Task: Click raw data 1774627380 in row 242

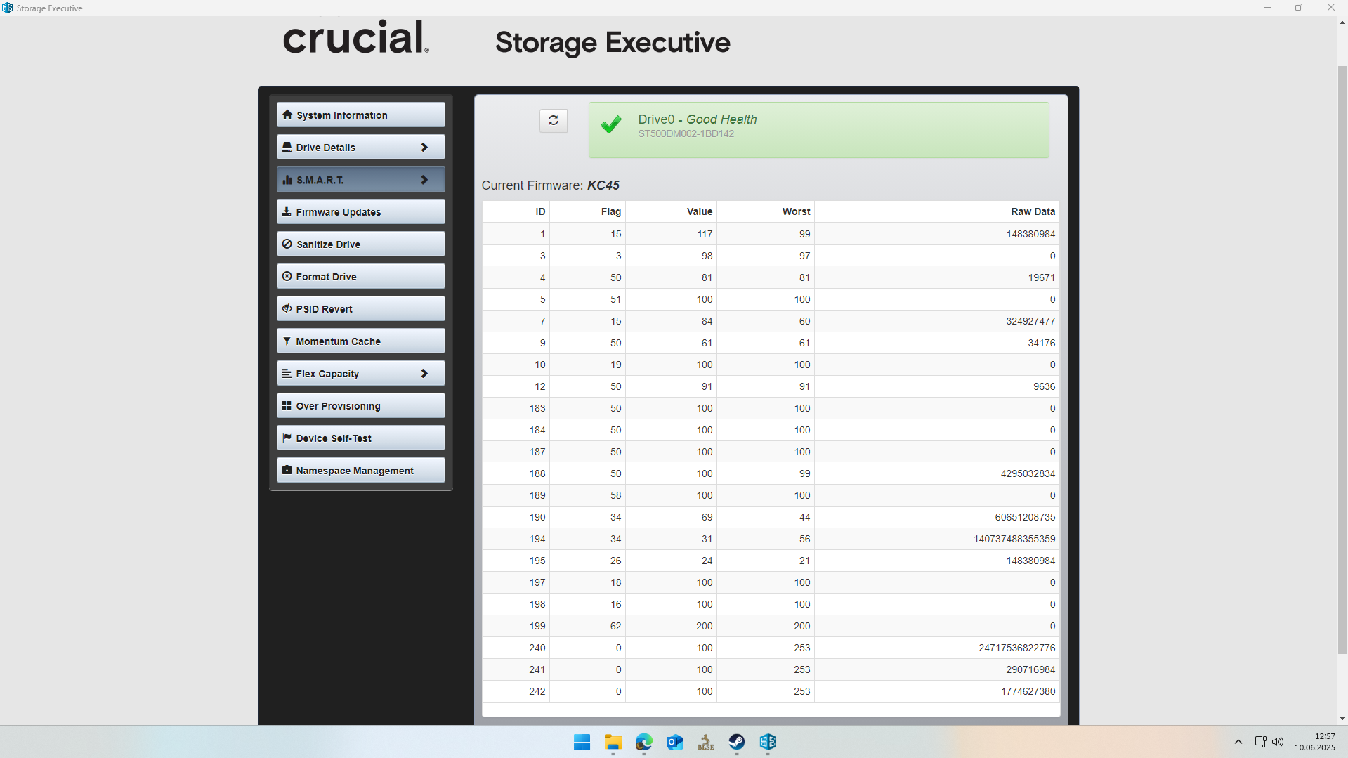Action: click(x=1028, y=691)
